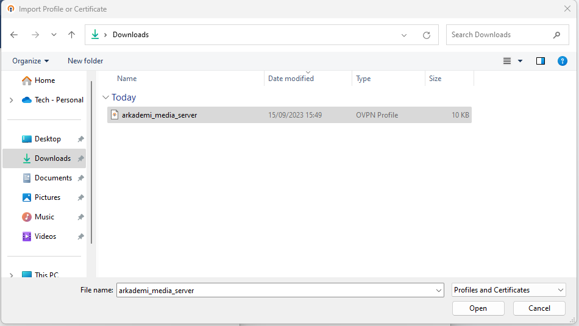Open recent locations dropdown chevron
Image resolution: width=579 pixels, height=326 pixels.
click(54, 35)
